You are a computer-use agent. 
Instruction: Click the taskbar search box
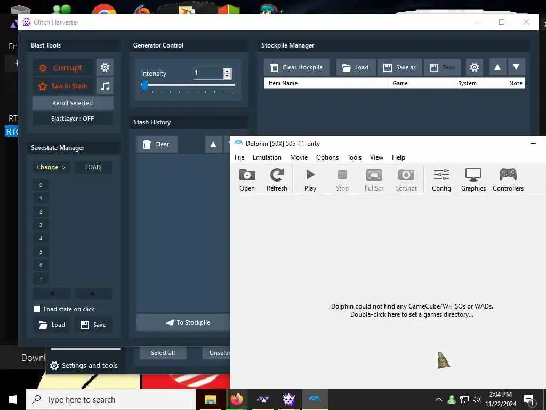coord(111,399)
